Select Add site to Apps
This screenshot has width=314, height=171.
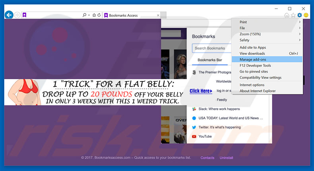pyautogui.click(x=267, y=47)
